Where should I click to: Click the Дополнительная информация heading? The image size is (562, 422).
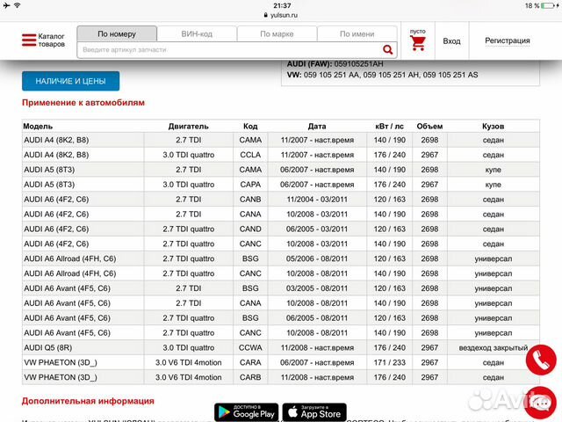88,401
